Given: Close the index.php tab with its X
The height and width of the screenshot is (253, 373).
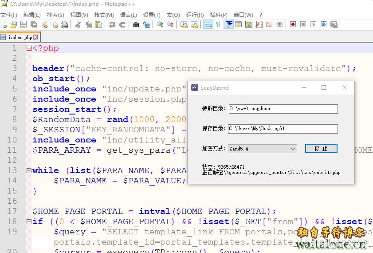Looking at the screenshot, I should 35,37.
